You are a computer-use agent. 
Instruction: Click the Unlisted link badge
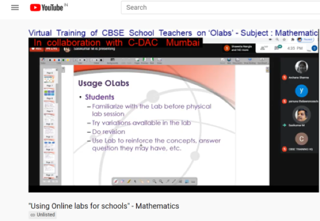coord(42,215)
